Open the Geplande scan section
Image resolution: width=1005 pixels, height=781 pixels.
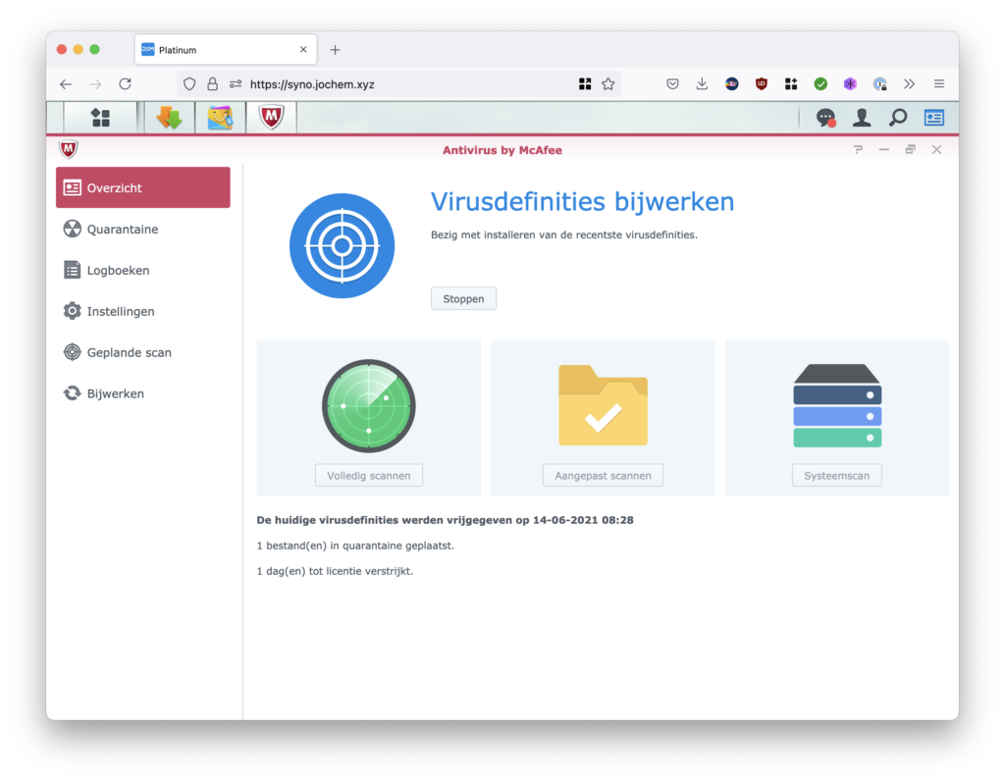click(x=143, y=351)
